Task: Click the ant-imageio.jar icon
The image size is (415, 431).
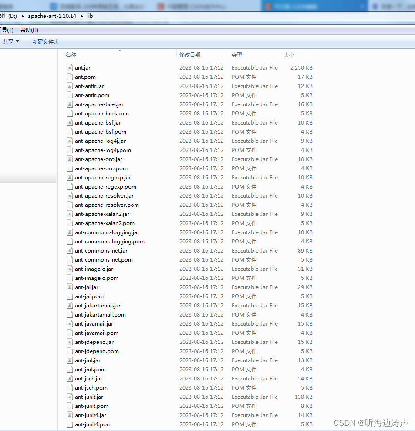Action: pos(70,269)
